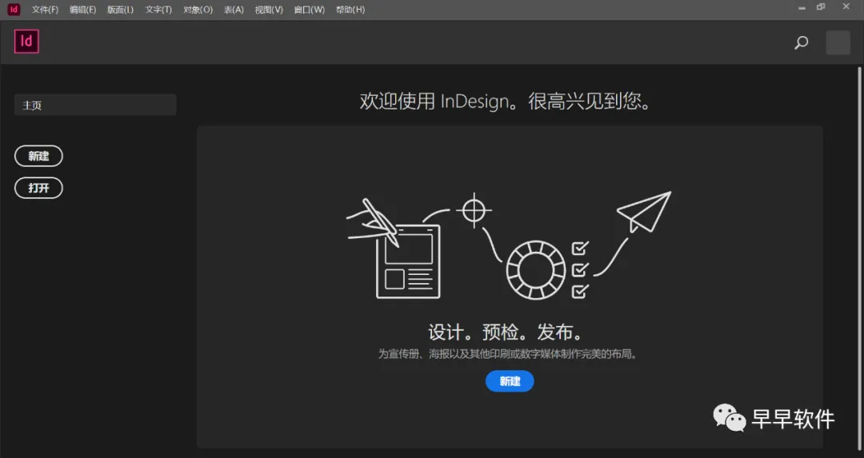
Task: Minimize the InDesign window
Action: (802, 8)
